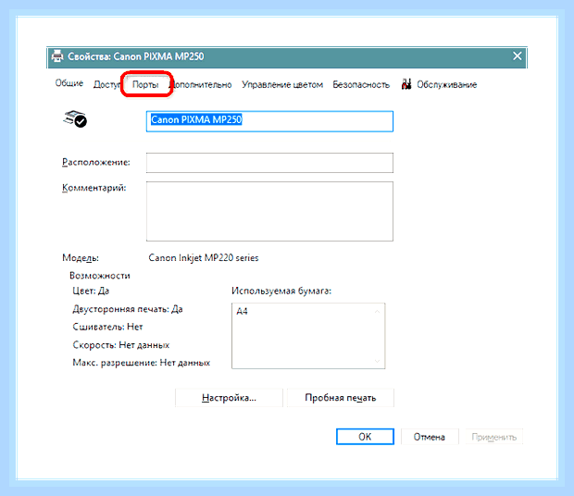Click the Цвет: Да text

coord(91,291)
